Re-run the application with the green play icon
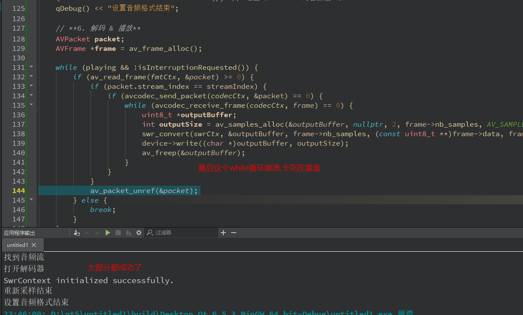Screen dimensions: 523x315 [107, 233]
